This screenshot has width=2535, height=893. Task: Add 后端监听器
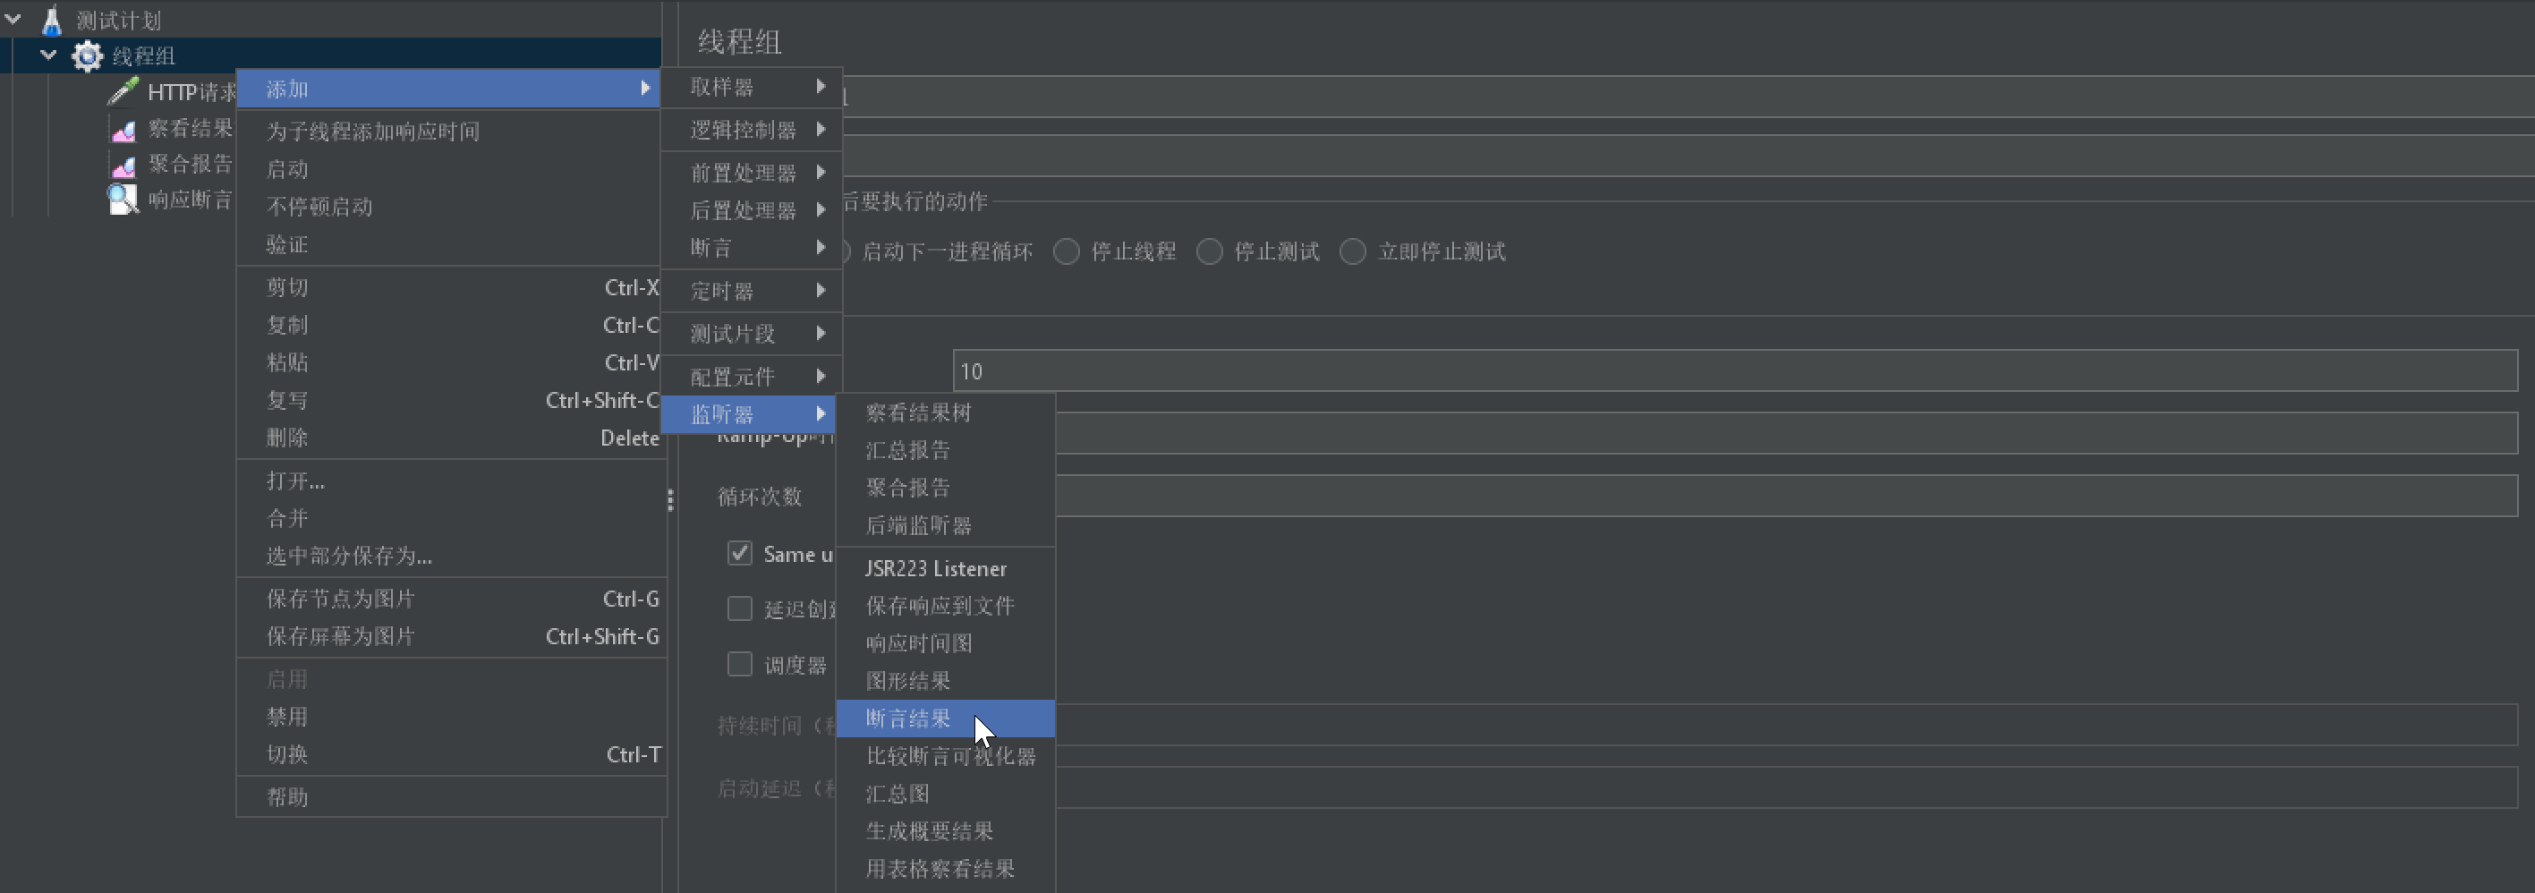(946, 524)
